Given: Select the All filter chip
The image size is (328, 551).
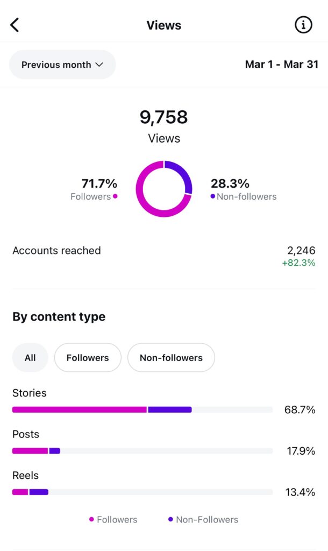Looking at the screenshot, I should pos(30,357).
